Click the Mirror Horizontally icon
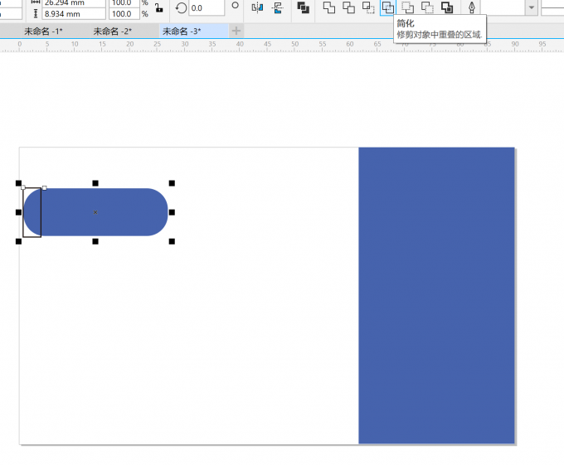Viewport: 564px width, 465px height. (x=257, y=7)
